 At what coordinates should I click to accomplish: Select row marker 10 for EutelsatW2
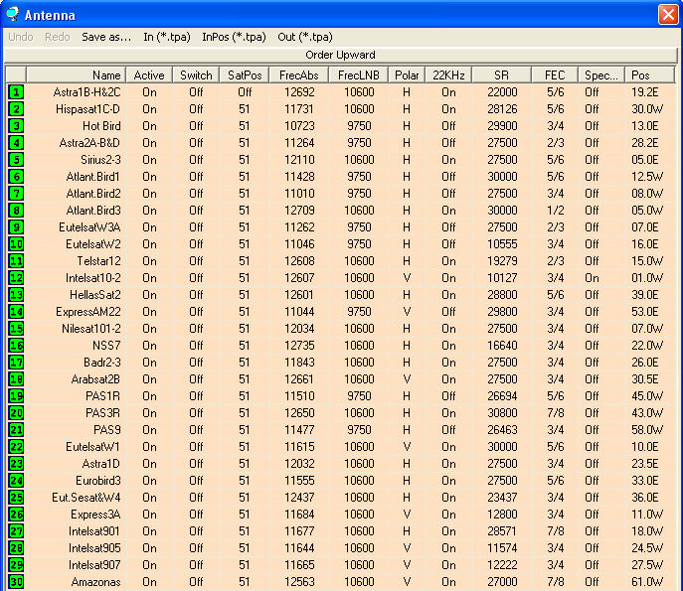[x=16, y=244]
